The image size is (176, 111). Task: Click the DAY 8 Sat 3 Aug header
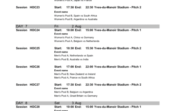point(87,103)
